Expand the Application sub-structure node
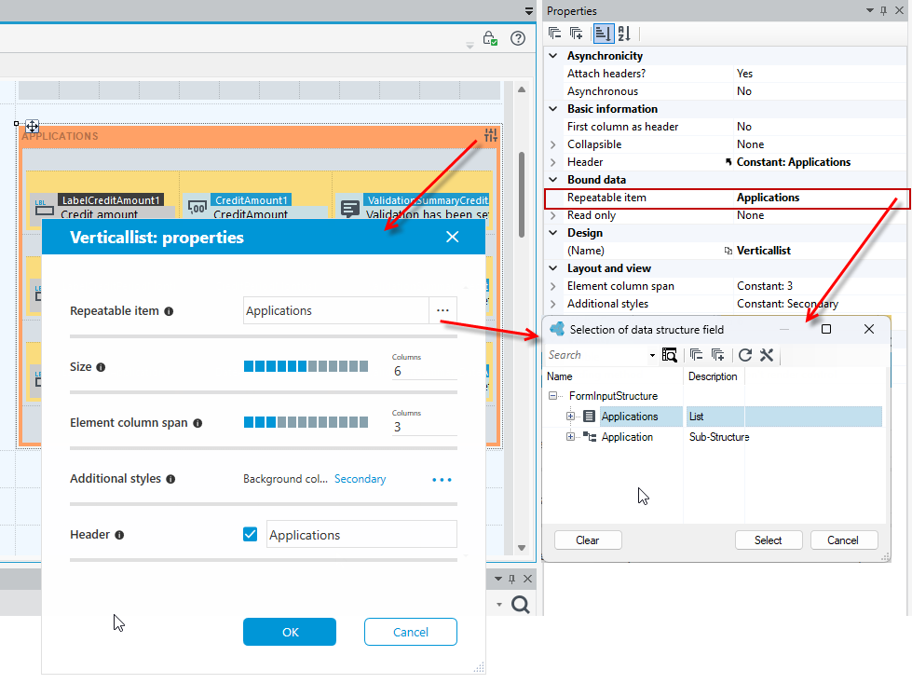This screenshot has width=912, height=697. [570, 437]
